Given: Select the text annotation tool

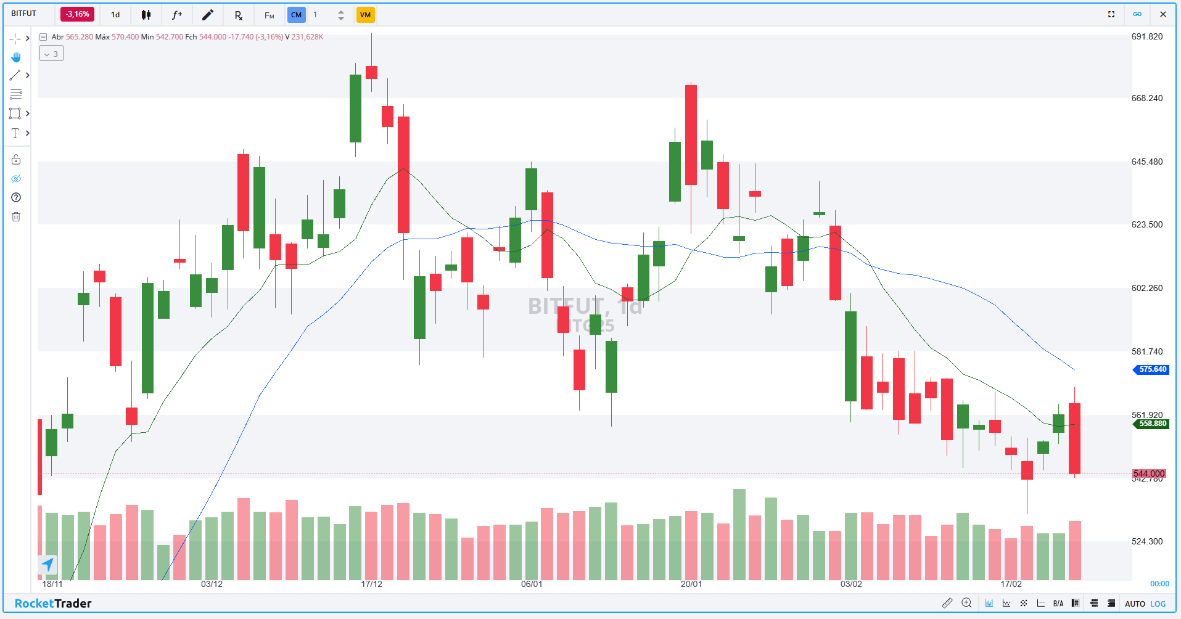Looking at the screenshot, I should coord(15,133).
